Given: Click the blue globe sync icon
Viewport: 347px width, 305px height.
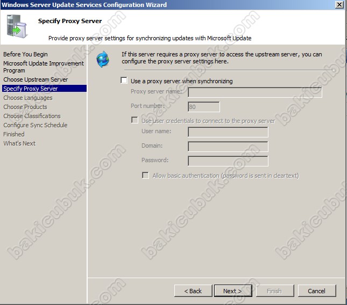Looking at the screenshot, I should point(103,60).
